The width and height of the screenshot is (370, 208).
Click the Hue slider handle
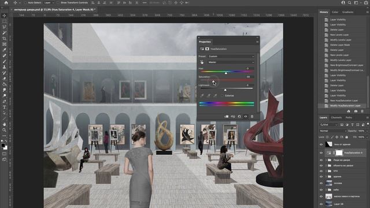pyautogui.click(x=226, y=73)
